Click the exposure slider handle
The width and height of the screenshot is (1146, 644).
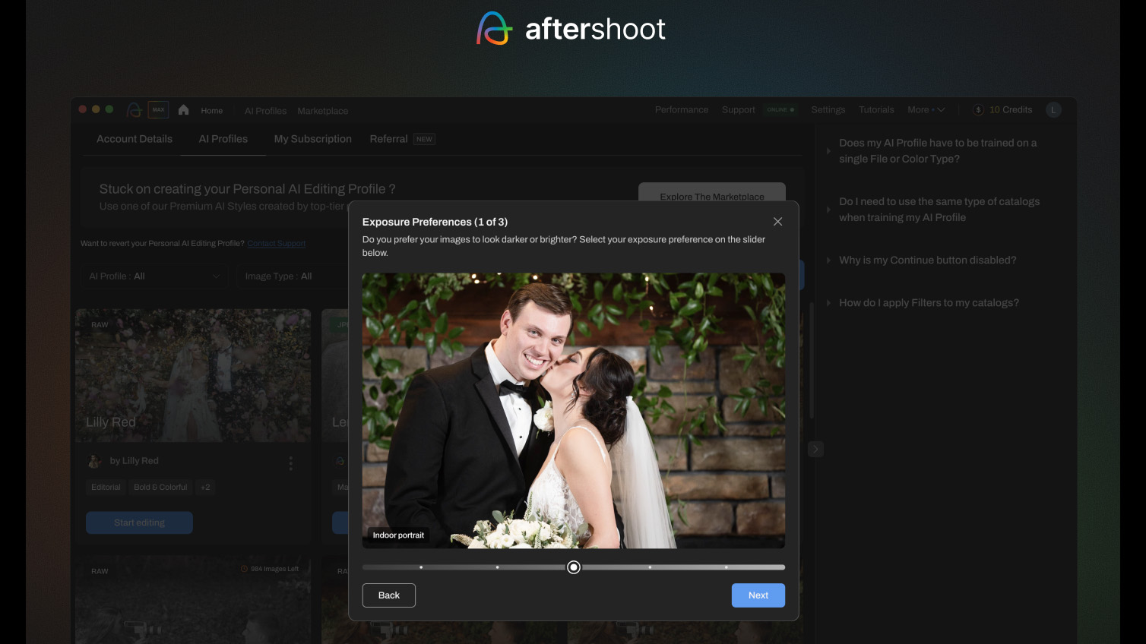pos(574,567)
